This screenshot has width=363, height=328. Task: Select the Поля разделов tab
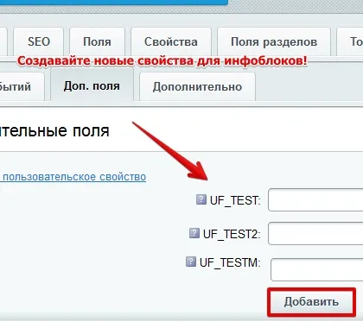tap(274, 41)
